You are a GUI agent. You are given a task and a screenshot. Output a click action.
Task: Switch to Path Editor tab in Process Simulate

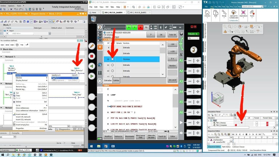[x=226, y=147]
